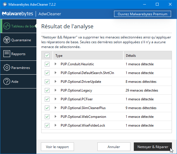Uncheck PUP.Optional.WiseFolderLock checkbox
The width and height of the screenshot is (177, 154).
click(47, 125)
